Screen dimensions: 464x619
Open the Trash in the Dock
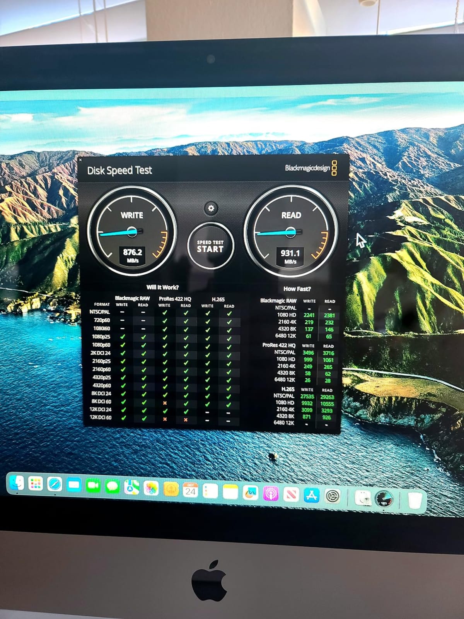pyautogui.click(x=415, y=500)
